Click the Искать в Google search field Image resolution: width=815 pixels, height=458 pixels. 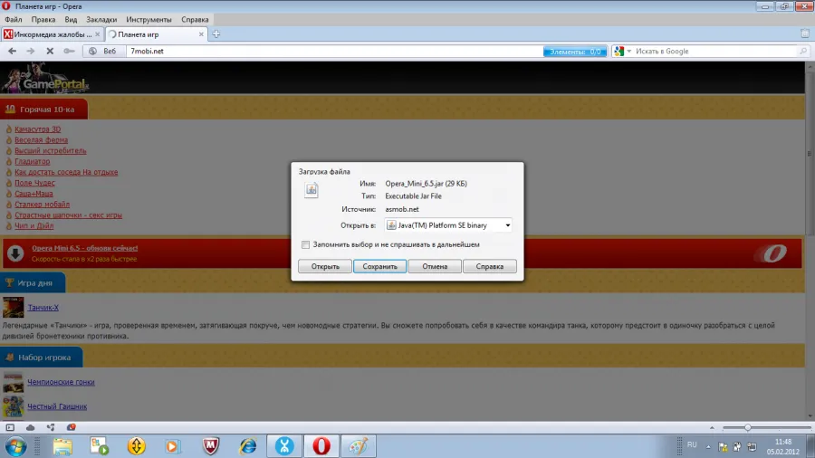pyautogui.click(x=717, y=51)
